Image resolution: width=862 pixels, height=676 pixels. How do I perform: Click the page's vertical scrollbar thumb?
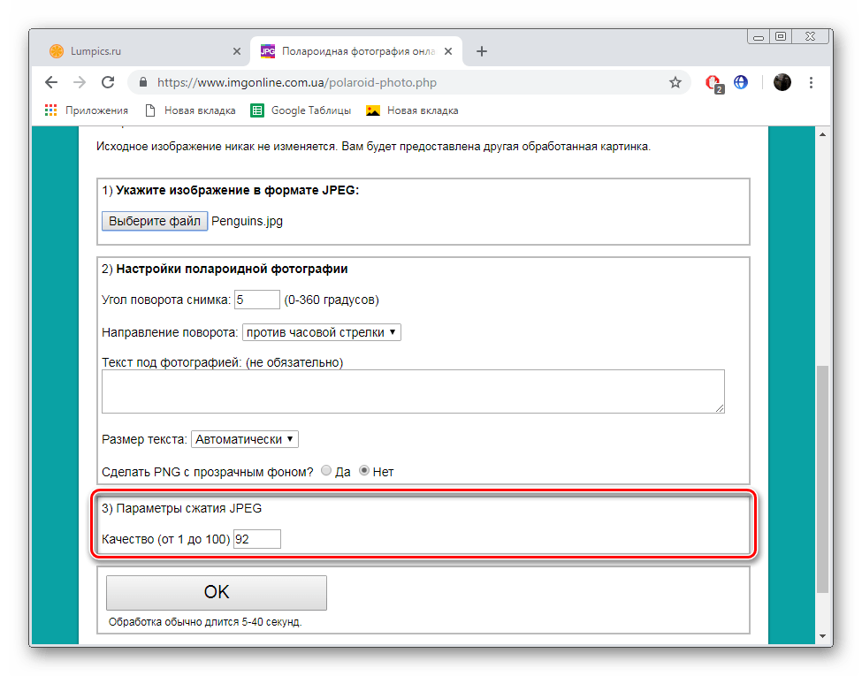[x=822, y=477]
